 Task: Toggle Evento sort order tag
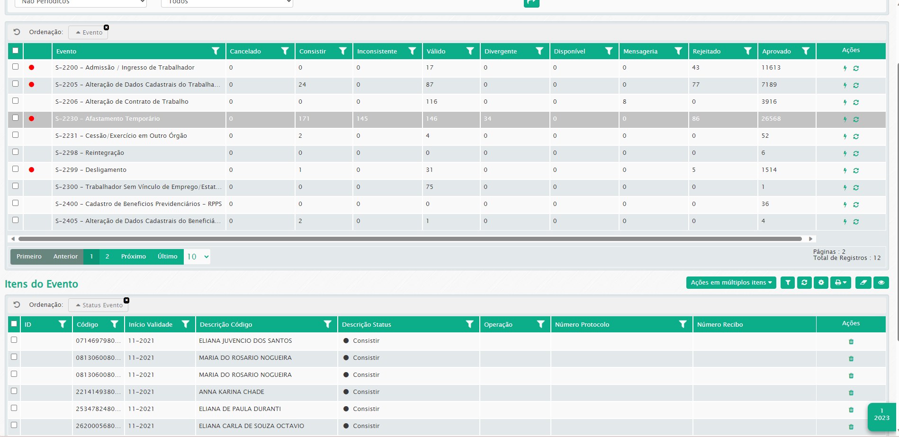[x=89, y=33]
